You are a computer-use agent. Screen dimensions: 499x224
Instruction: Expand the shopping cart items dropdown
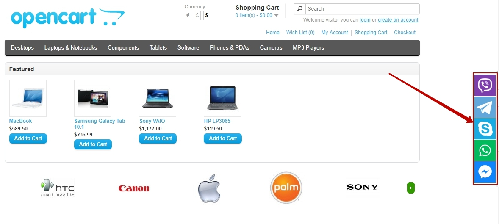[x=257, y=15]
